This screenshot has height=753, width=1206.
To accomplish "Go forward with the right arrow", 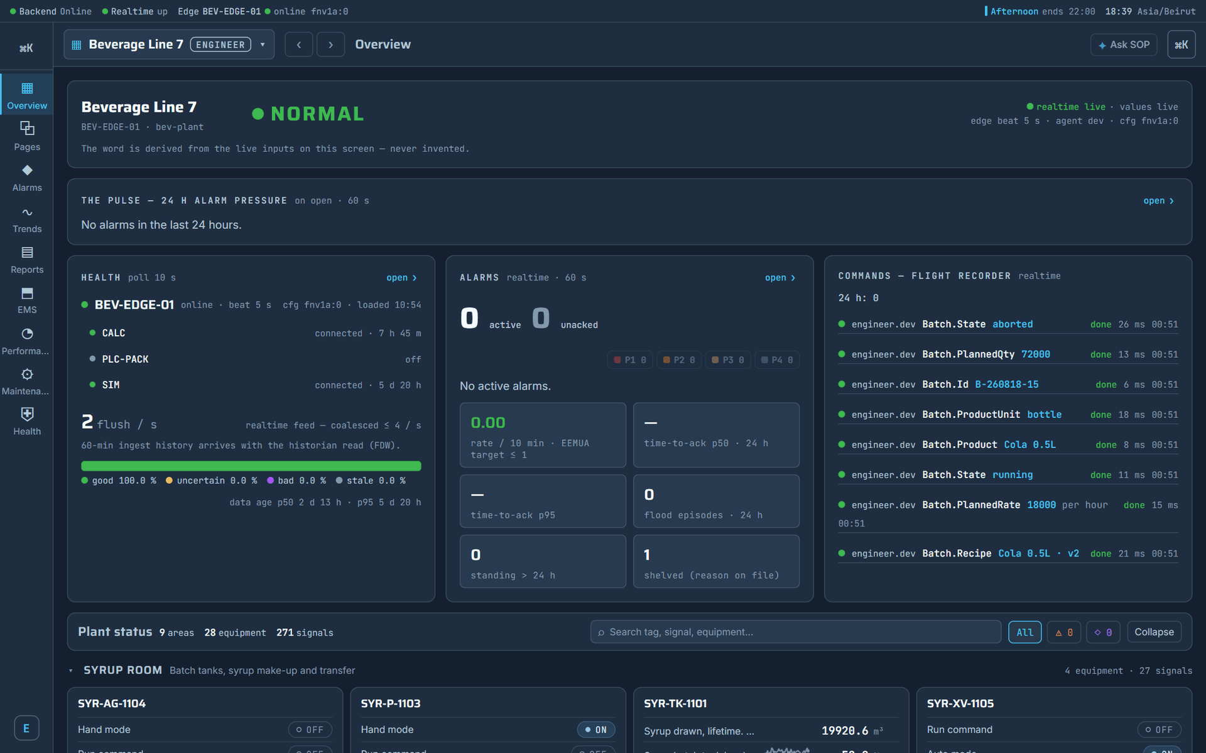I will pyautogui.click(x=330, y=45).
